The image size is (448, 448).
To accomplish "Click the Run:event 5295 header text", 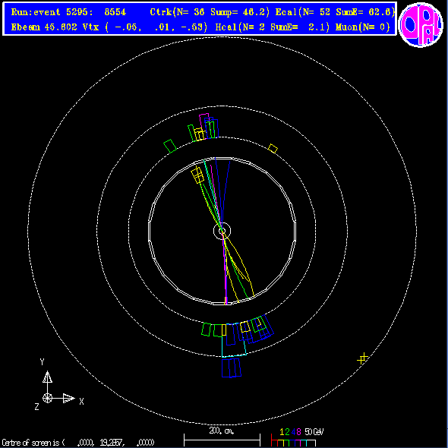I will coord(68,12).
